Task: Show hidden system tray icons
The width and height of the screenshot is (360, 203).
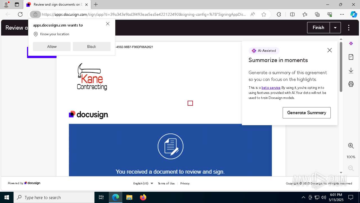Action: click(x=303, y=197)
